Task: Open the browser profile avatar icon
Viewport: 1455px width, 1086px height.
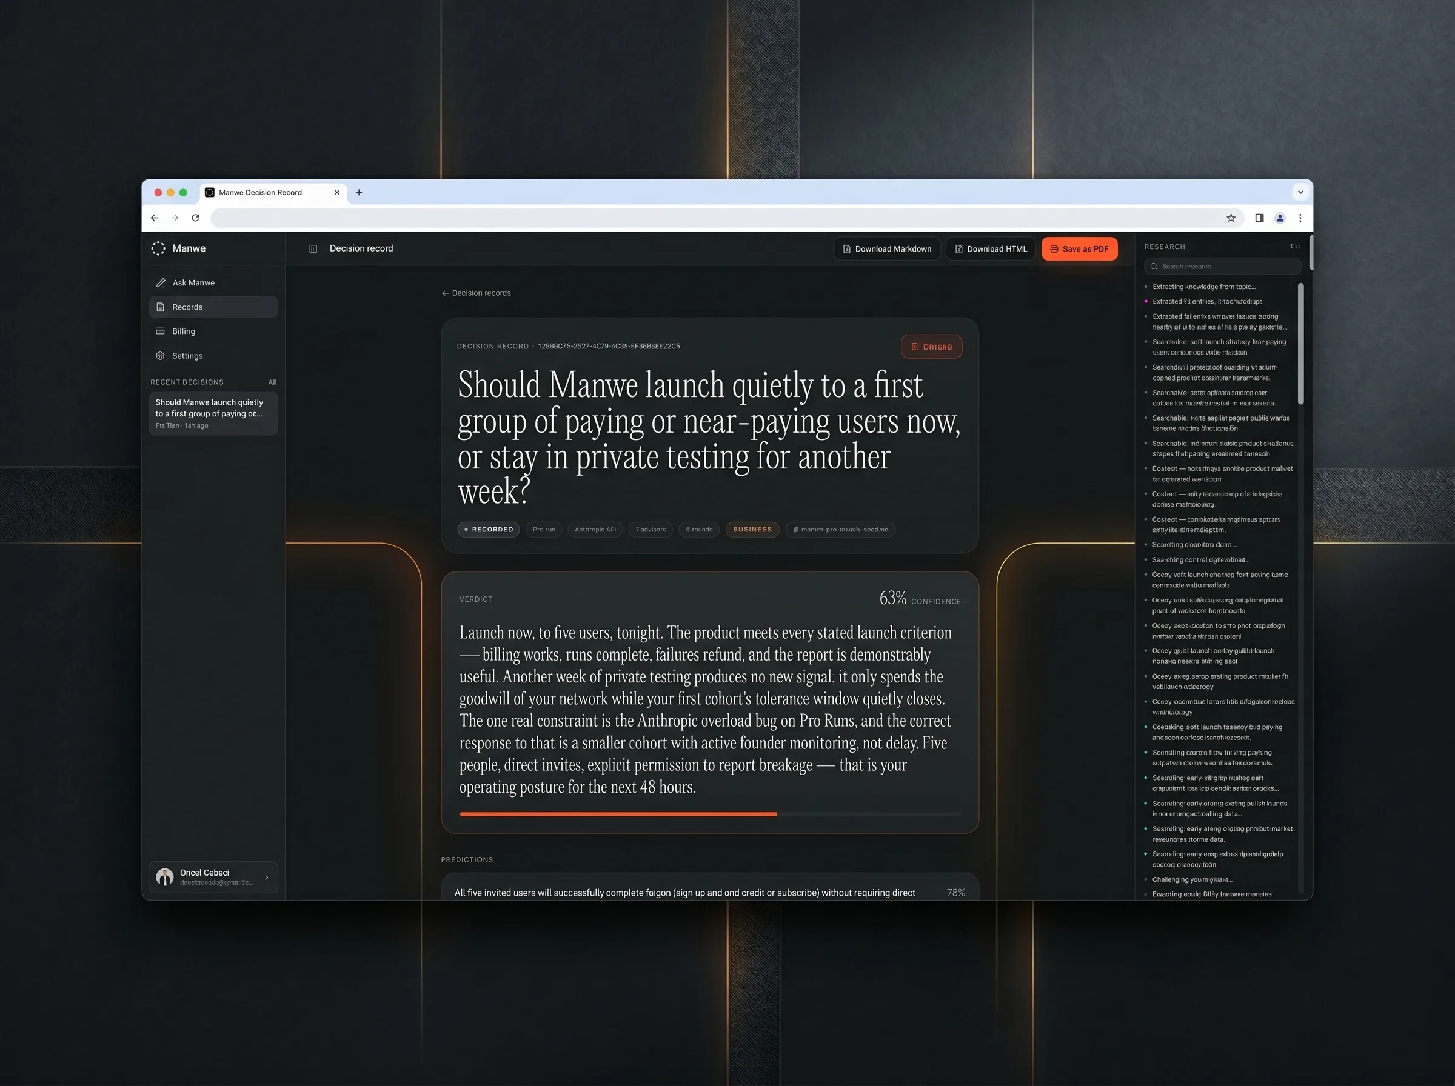Action: (x=1279, y=218)
